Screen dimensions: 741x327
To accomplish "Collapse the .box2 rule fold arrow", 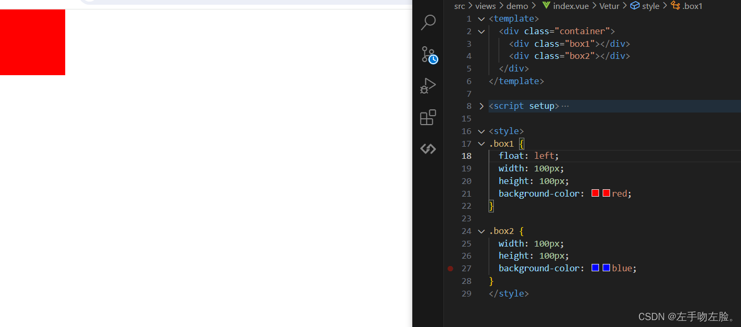I will coord(481,231).
